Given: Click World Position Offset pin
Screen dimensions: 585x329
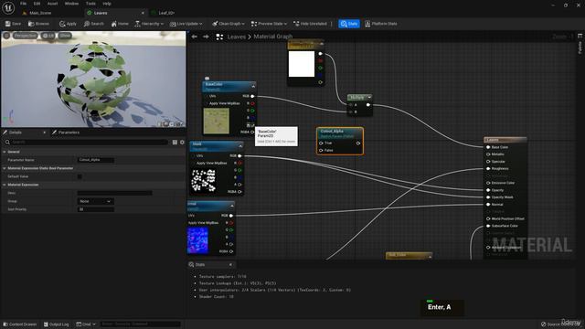Looking at the screenshot, I should tap(488, 219).
